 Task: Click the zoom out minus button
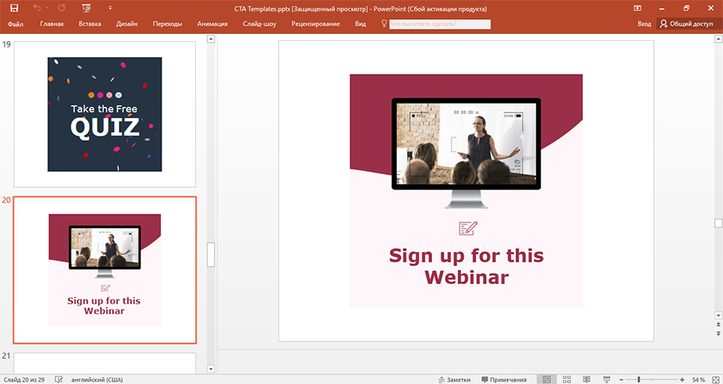click(621, 379)
